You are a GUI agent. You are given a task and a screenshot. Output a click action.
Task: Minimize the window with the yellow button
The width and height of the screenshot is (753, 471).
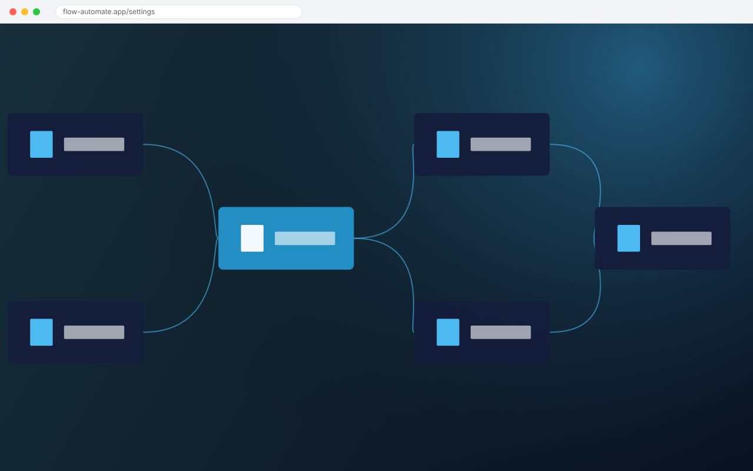coord(25,12)
